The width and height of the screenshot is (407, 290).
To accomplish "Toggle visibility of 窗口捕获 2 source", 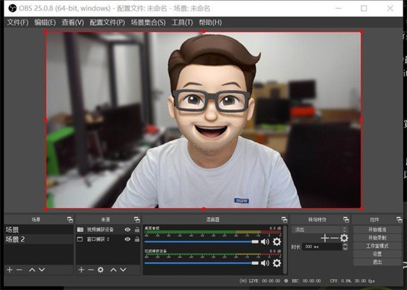I will 128,239.
